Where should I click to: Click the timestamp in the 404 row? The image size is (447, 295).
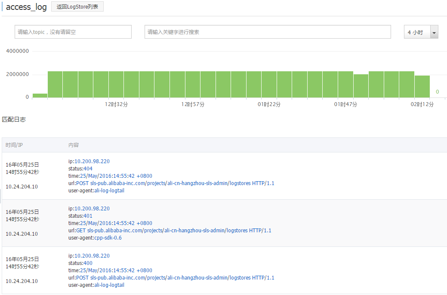point(22,168)
